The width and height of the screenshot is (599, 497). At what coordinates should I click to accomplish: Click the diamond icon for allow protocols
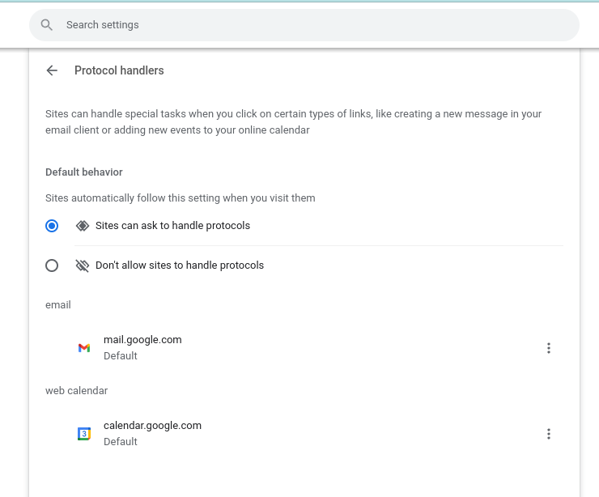[x=82, y=226]
